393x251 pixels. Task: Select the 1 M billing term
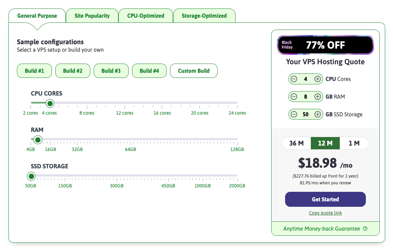pyautogui.click(x=354, y=143)
